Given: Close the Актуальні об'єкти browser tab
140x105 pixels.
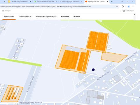Looking at the screenshot, I should [56, 1].
